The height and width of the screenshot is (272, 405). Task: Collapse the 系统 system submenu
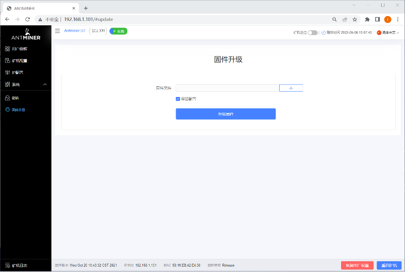pos(25,84)
